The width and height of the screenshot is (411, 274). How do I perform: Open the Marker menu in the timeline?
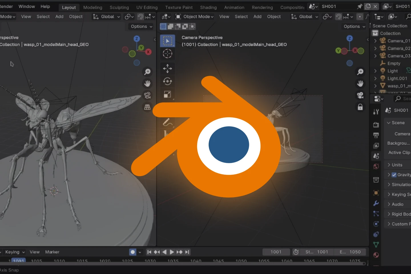tap(52, 252)
